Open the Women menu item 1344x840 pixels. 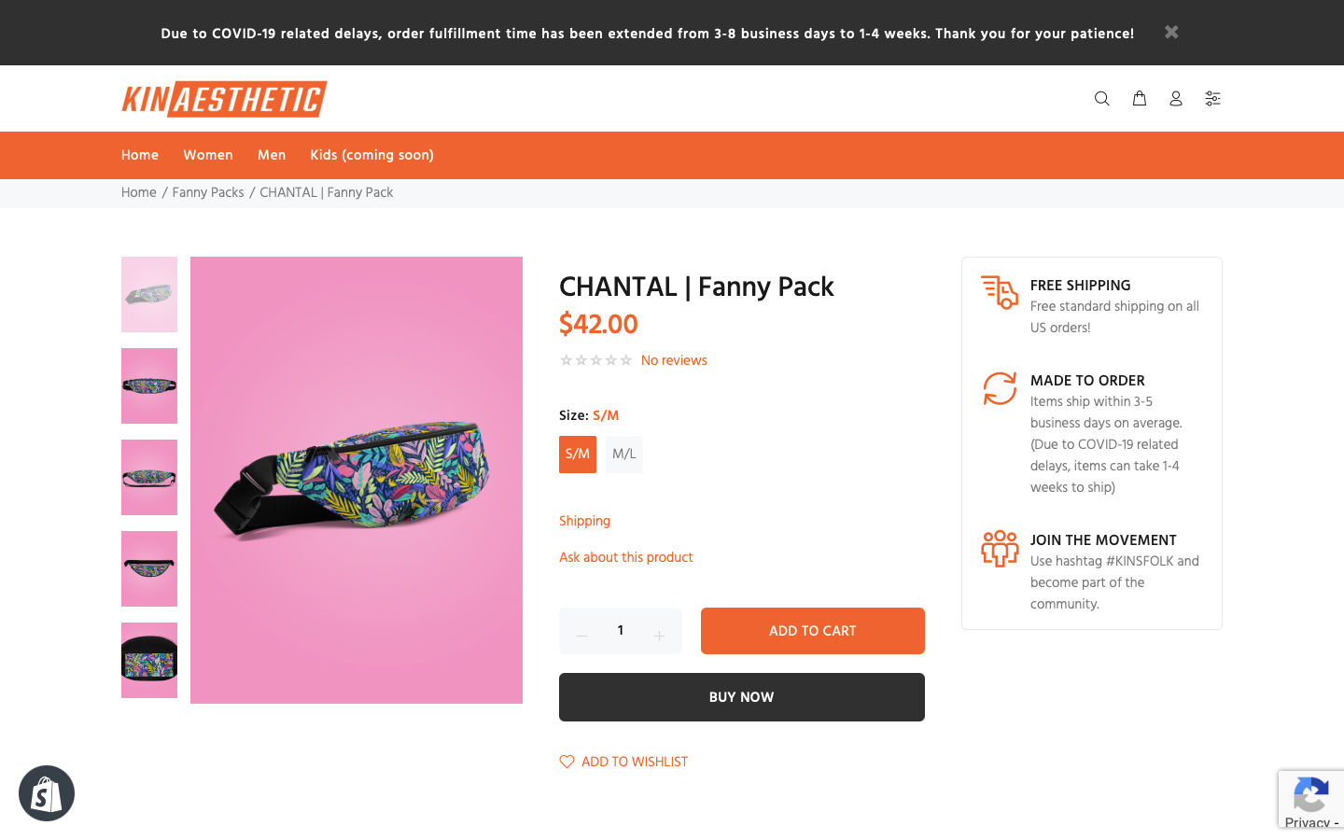tap(208, 155)
